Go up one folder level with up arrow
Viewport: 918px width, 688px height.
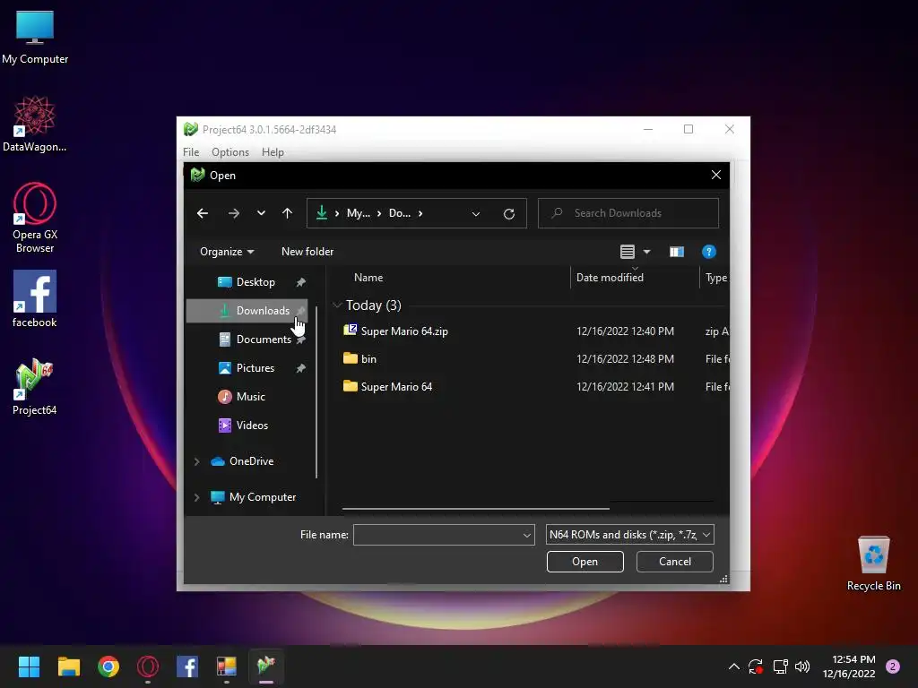pyautogui.click(x=287, y=213)
